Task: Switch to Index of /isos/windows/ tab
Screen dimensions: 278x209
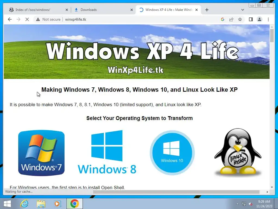Action: click(38, 10)
